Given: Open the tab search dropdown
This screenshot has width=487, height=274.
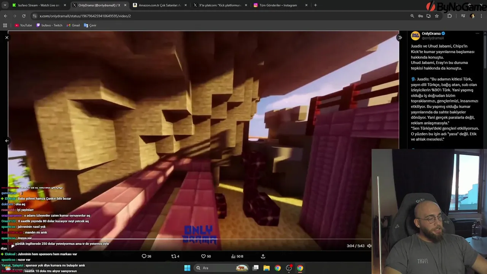Looking at the screenshot, I should click(5, 5).
